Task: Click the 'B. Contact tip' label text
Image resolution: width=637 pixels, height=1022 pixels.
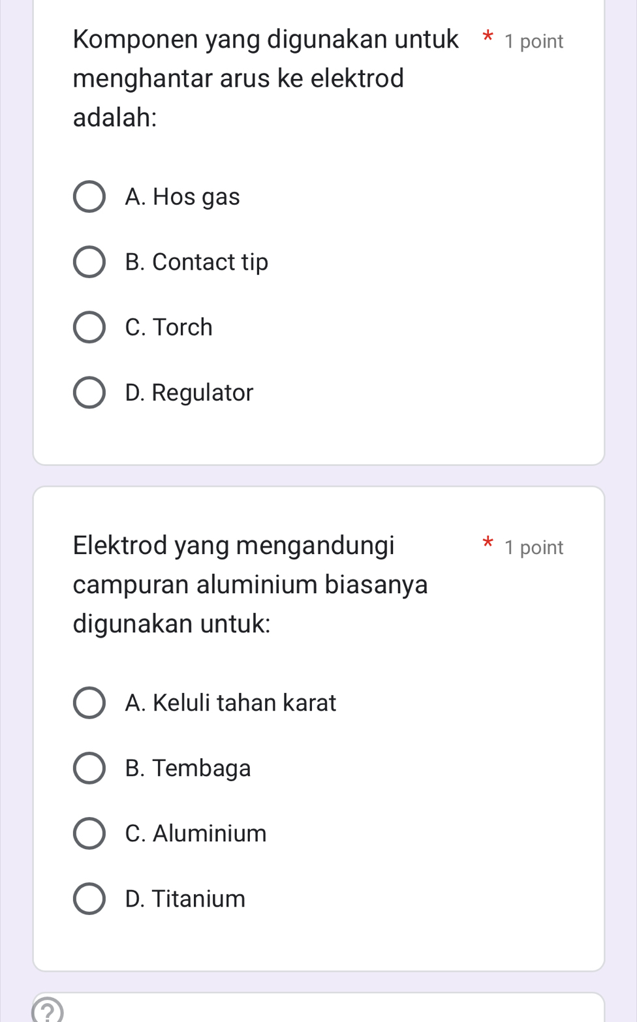Action: pyautogui.click(x=196, y=262)
